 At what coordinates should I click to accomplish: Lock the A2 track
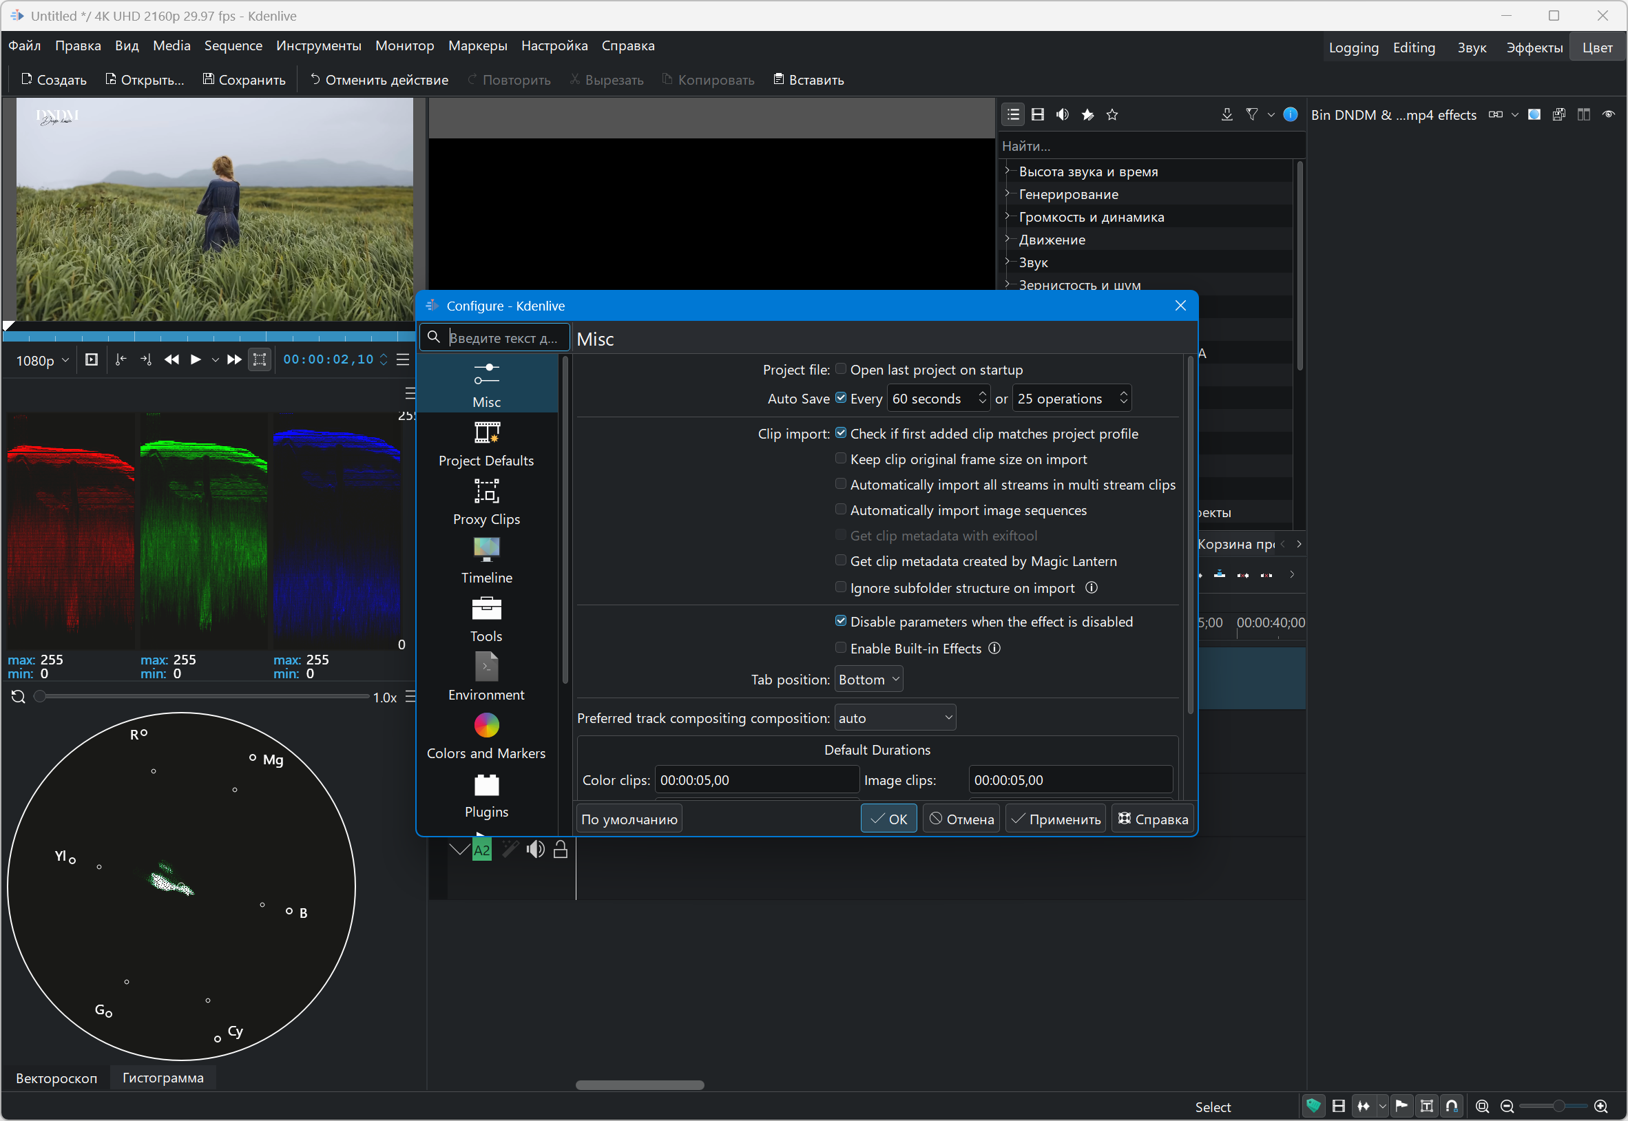[x=561, y=849]
